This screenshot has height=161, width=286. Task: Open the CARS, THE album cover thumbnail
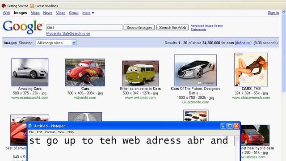(251, 70)
